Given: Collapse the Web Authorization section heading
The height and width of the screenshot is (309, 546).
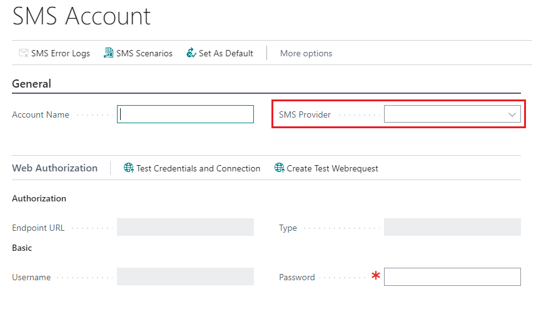Looking at the screenshot, I should (x=54, y=168).
